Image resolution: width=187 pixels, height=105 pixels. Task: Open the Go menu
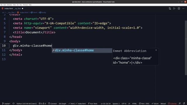pos(18,5)
